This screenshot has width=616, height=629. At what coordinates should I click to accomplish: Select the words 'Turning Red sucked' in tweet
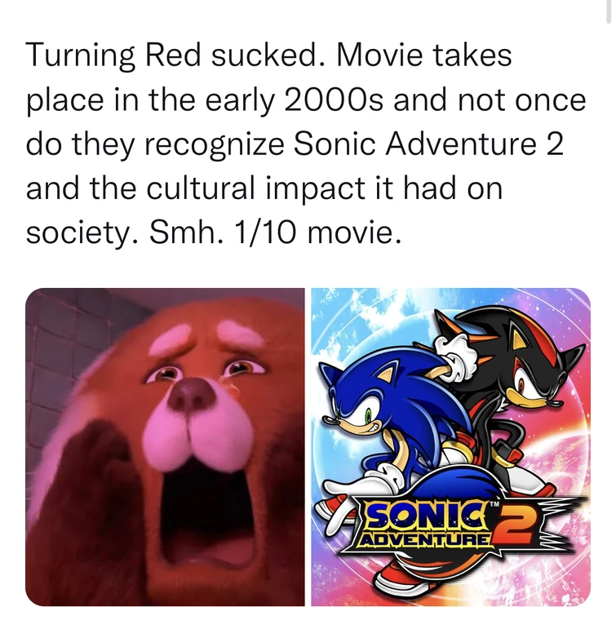[175, 55]
